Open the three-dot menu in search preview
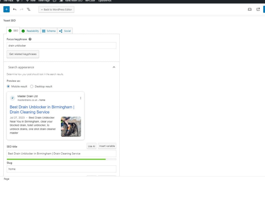265x198 pixels. tap(81, 98)
